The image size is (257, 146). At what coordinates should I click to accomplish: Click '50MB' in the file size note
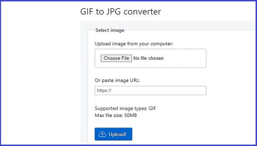(131, 115)
